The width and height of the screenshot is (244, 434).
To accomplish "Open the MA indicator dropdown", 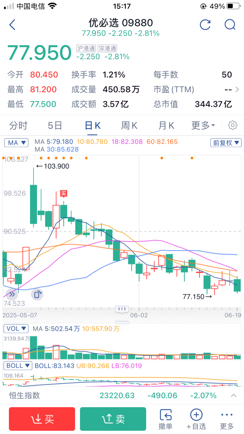I will 16,143.
